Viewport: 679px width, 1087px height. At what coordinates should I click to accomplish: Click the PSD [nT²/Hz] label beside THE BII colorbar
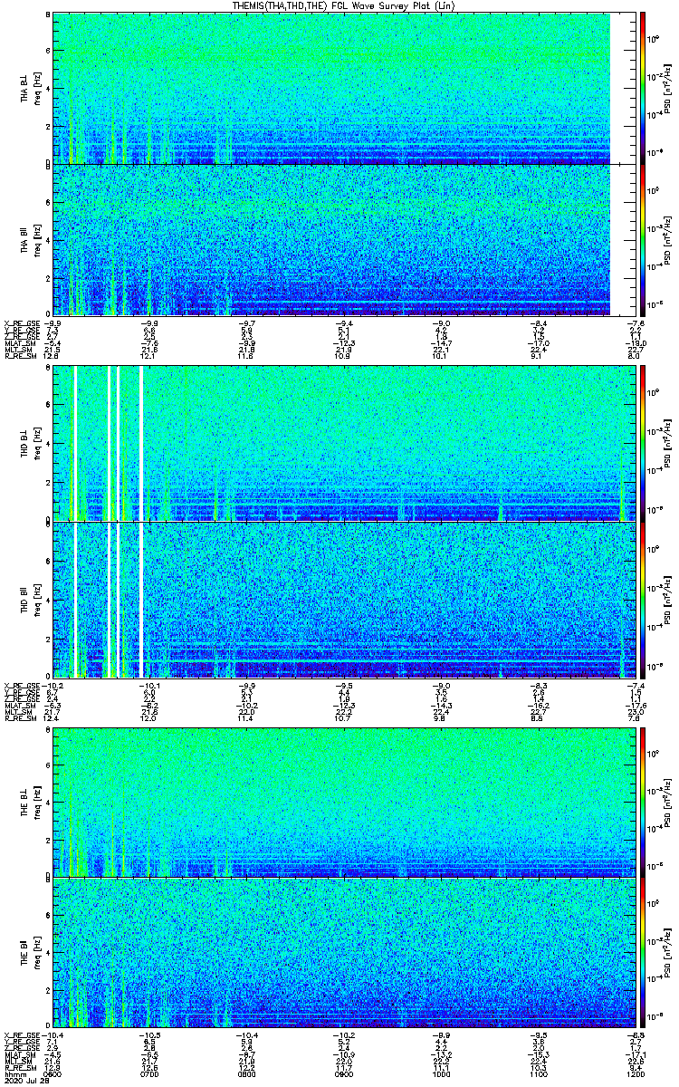pyautogui.click(x=667, y=951)
